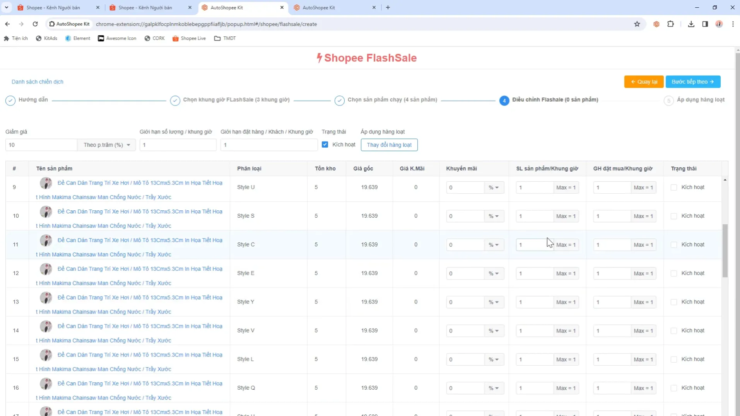740x416 pixels.
Task: Click the AutoShopee extension toolbar icon
Action: (x=656, y=24)
